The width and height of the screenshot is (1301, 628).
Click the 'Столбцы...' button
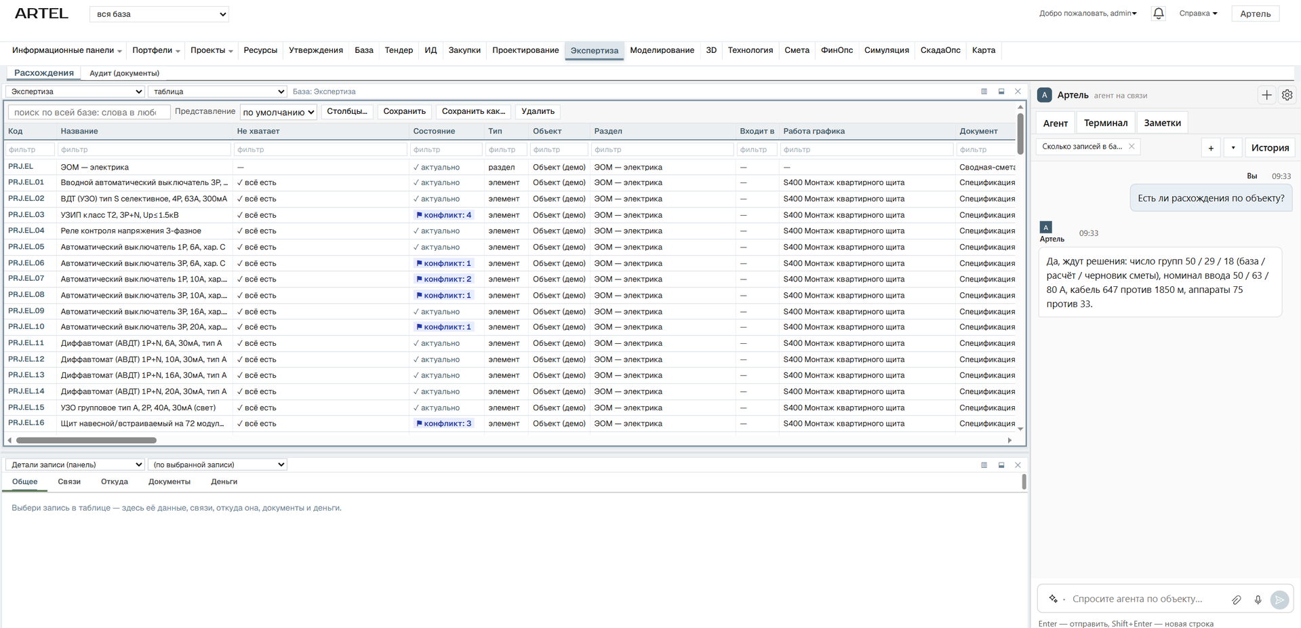pyautogui.click(x=347, y=111)
